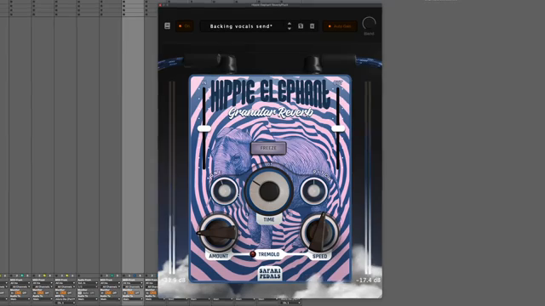The image size is (545, 306).
Task: Click the tremolo Speed knob
Action: (x=319, y=233)
